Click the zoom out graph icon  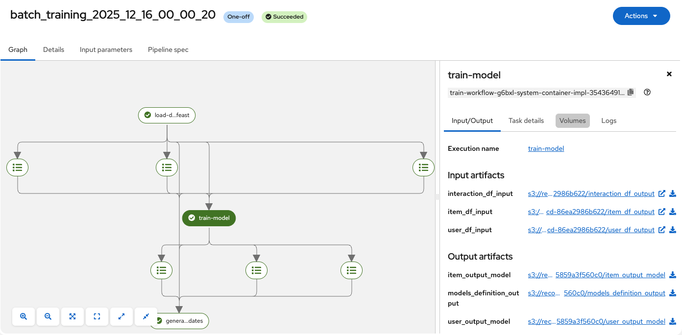click(48, 316)
